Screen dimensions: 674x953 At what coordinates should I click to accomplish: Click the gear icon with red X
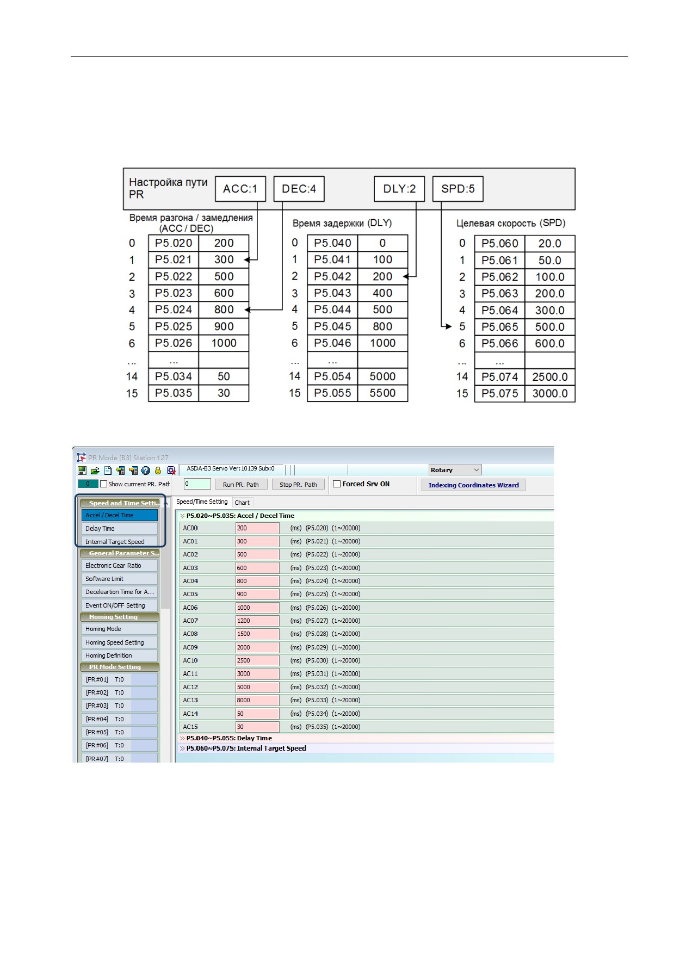pyautogui.click(x=171, y=471)
